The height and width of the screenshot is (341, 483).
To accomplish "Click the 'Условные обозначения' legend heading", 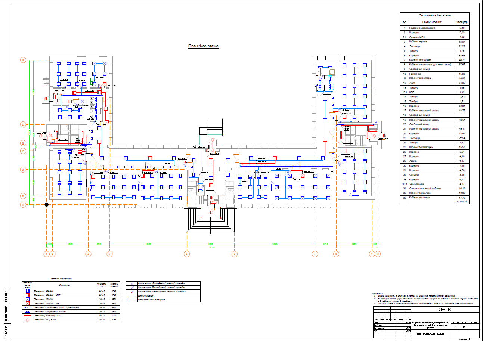I will click(x=61, y=279).
